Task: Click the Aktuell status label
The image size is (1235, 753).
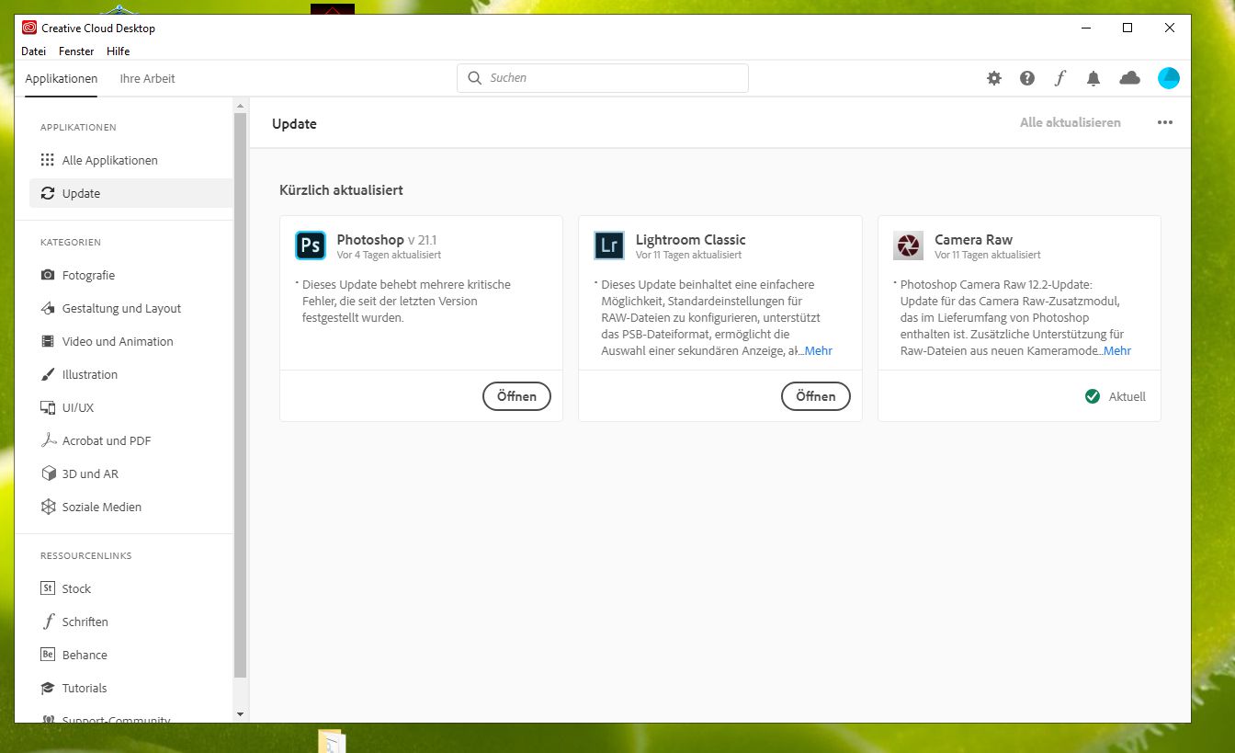Action: tap(1127, 397)
